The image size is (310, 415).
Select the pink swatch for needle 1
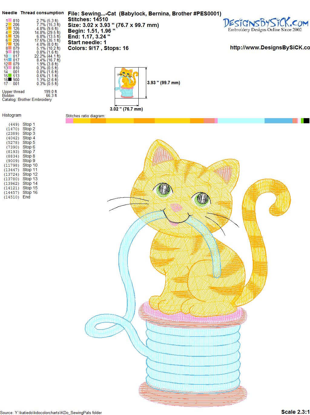click(10, 21)
